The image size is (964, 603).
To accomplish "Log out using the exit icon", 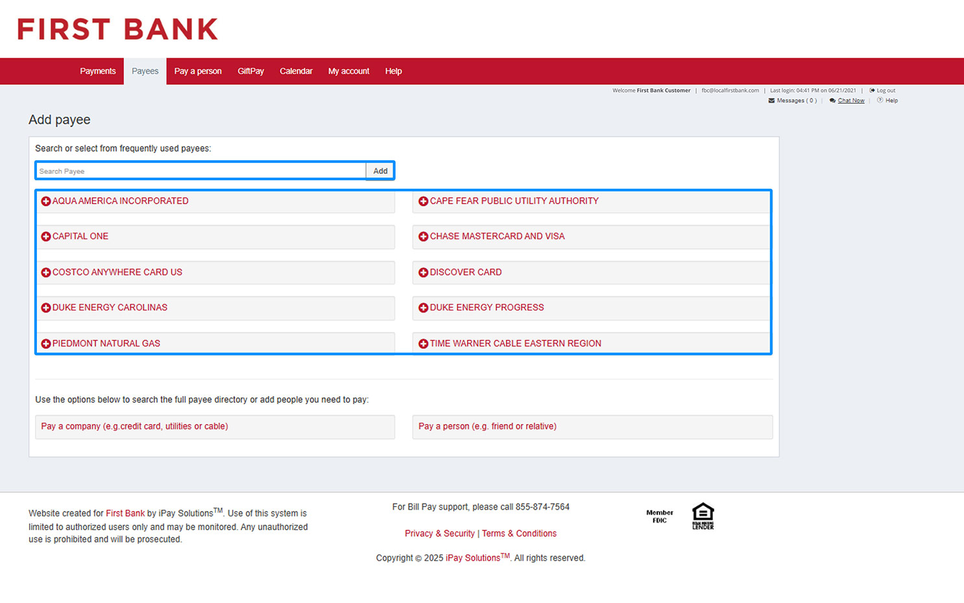I will 873,90.
